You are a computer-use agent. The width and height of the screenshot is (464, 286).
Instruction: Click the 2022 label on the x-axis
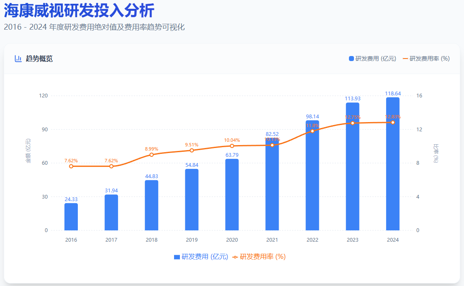click(x=312, y=240)
